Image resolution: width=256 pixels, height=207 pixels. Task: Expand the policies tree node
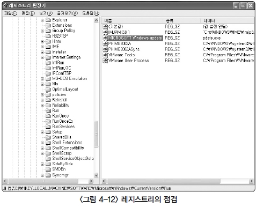[42, 95]
